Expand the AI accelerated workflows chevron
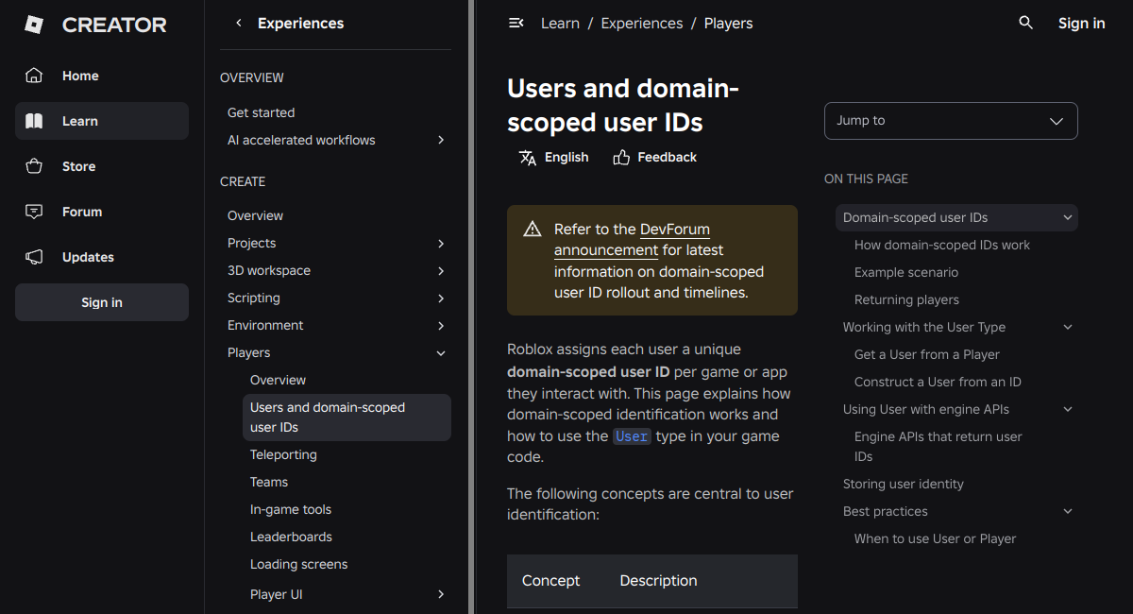This screenshot has height=614, width=1133. click(441, 140)
